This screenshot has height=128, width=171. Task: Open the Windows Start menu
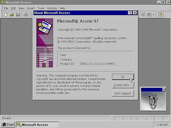(x=8, y=125)
